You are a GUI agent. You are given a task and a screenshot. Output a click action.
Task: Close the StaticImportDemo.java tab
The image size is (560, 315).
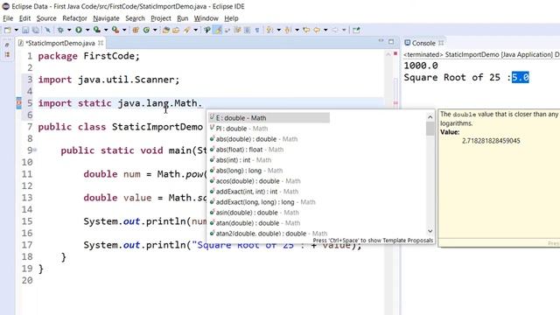101,43
